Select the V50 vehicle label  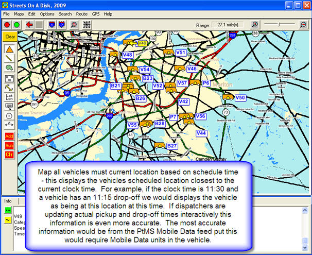pyautogui.click(x=240, y=98)
